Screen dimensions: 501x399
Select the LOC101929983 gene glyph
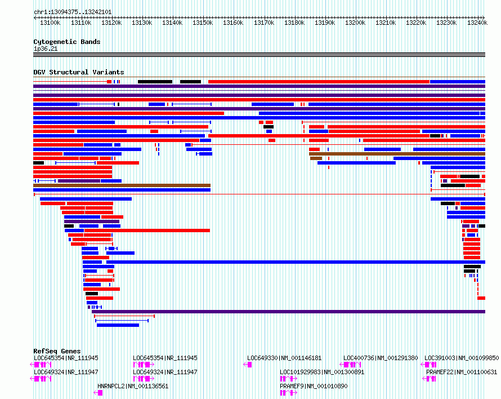(x=289, y=379)
